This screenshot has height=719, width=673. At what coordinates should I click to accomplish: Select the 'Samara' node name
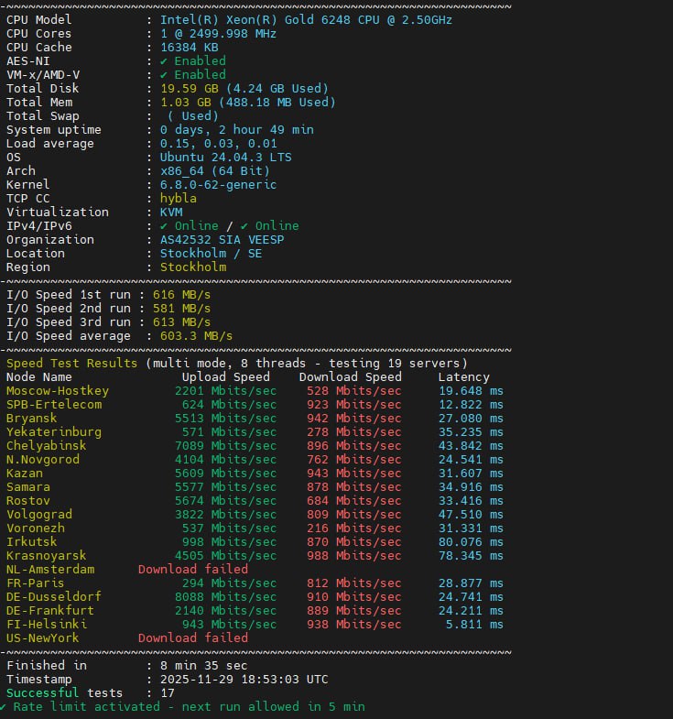point(28,487)
